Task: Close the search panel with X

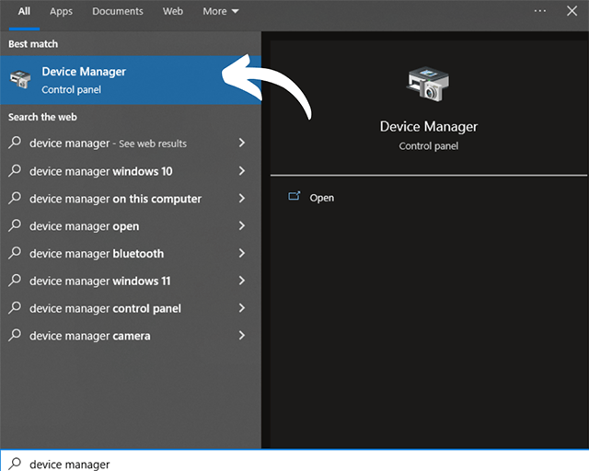Action: (572, 11)
